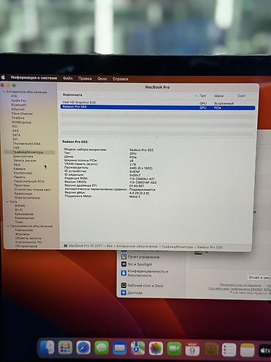
Task: Select Ethernet in the sidebar
Action: click(18, 109)
